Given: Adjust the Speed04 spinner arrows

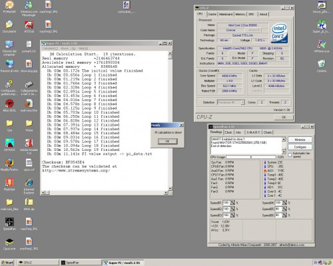Looking at the screenshot, I should [x=284, y=203].
